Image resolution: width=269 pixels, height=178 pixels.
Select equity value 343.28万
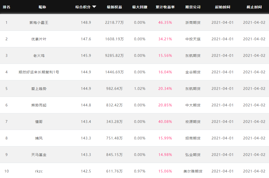114,122
